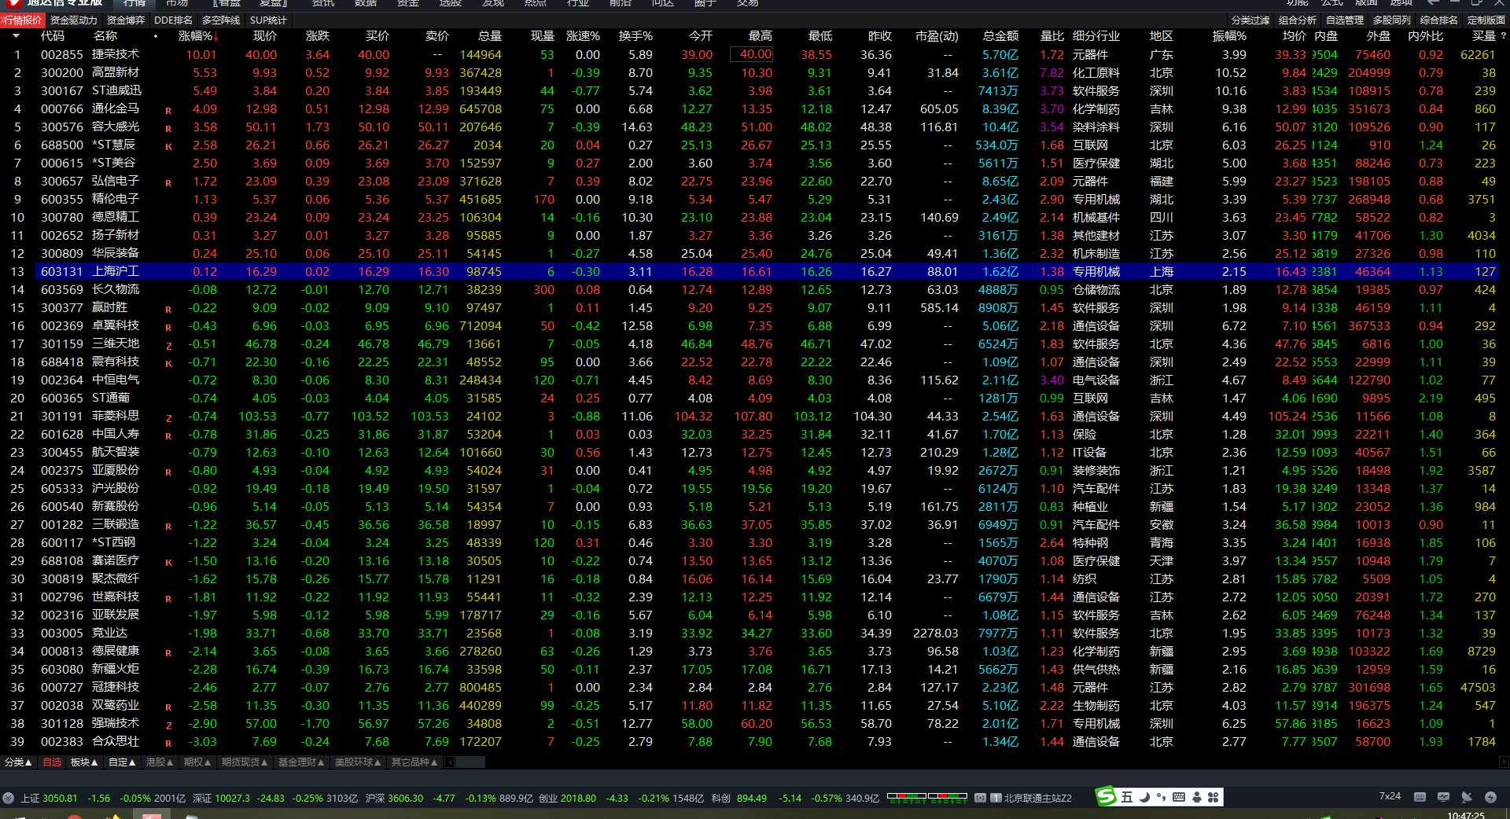Open 组合分析 portfolio analysis

pos(1298,20)
